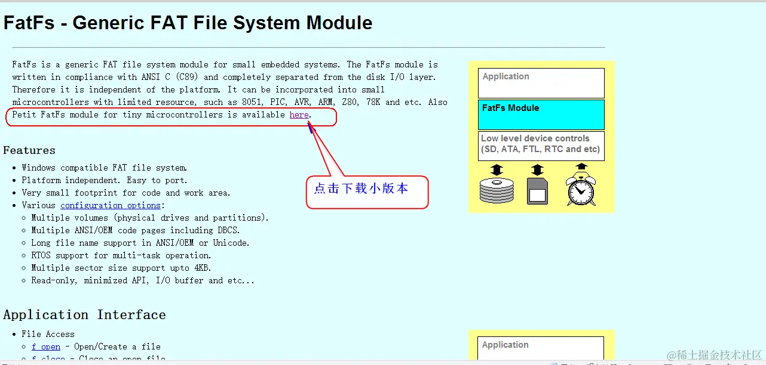Open the 'configuration options' link

click(x=111, y=205)
